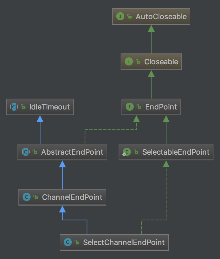Viewport: 220px width, 259px height.
Task: Click the interface icon on Closeable node
Action: (129, 62)
